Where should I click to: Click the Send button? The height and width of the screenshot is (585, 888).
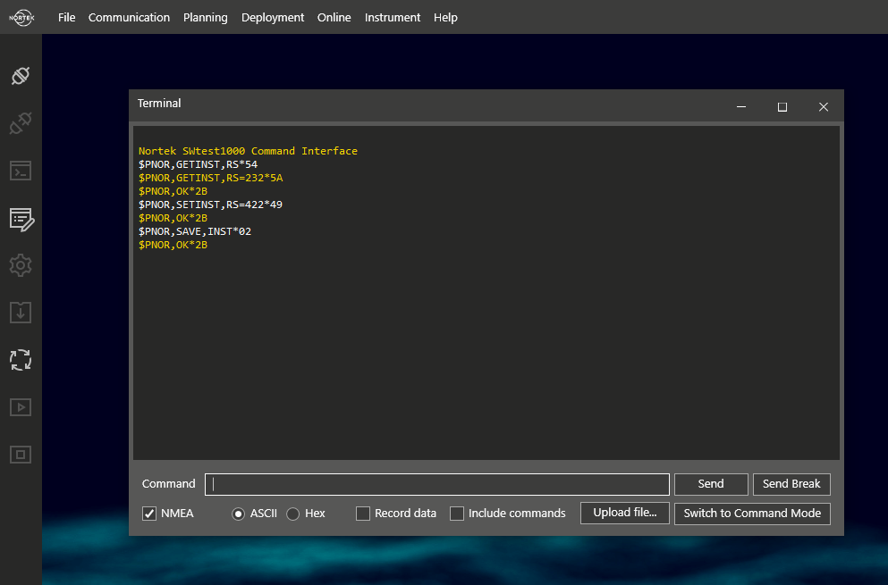(x=711, y=484)
